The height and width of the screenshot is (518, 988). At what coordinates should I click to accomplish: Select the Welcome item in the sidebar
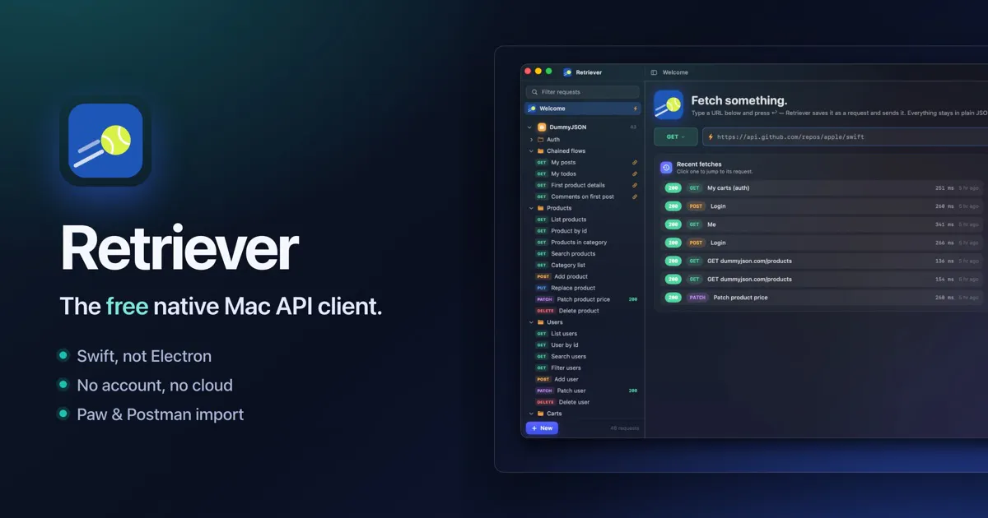point(582,109)
